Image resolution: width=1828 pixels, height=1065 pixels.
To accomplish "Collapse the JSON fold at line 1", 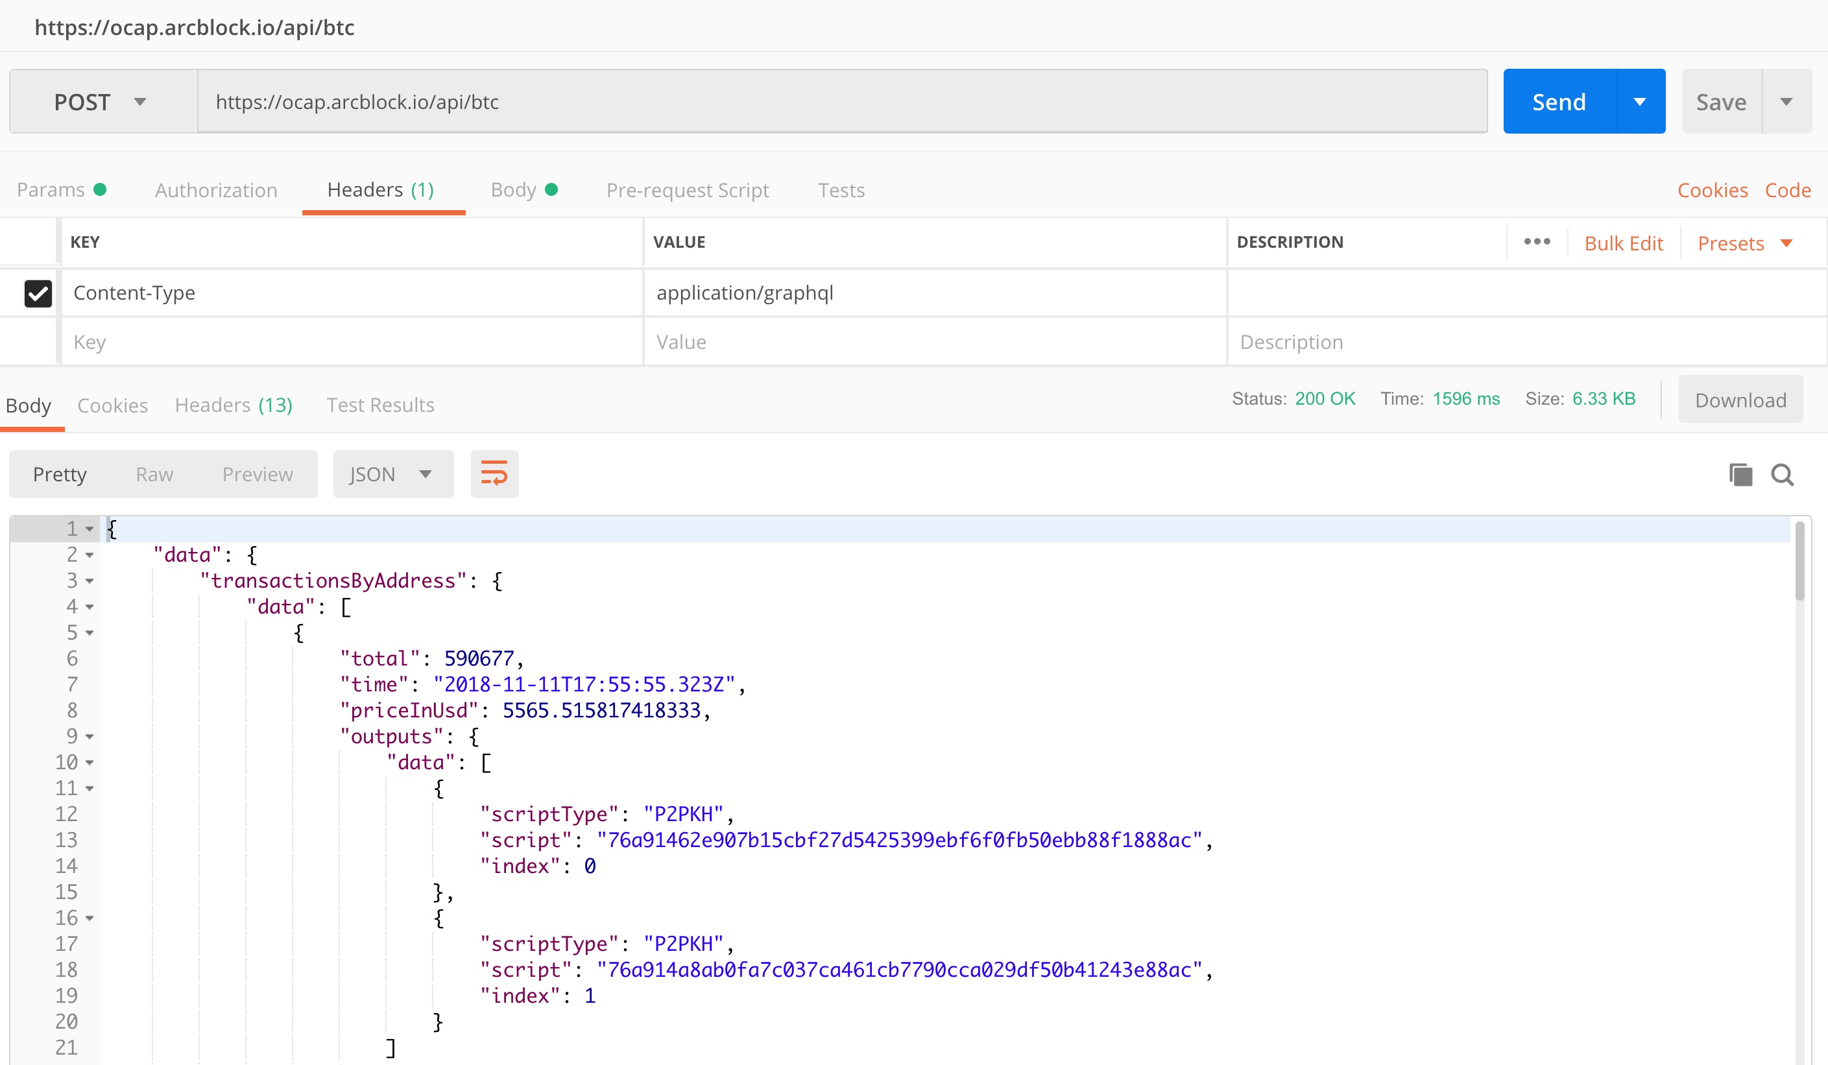I will 90,529.
